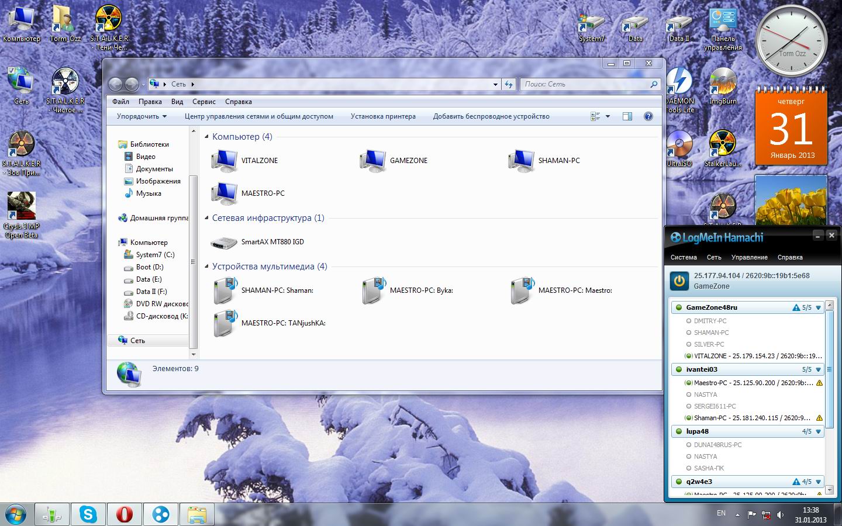This screenshot has width=842, height=526.
Task: Toggle lupa48 network online status dot
Action: pos(679,431)
